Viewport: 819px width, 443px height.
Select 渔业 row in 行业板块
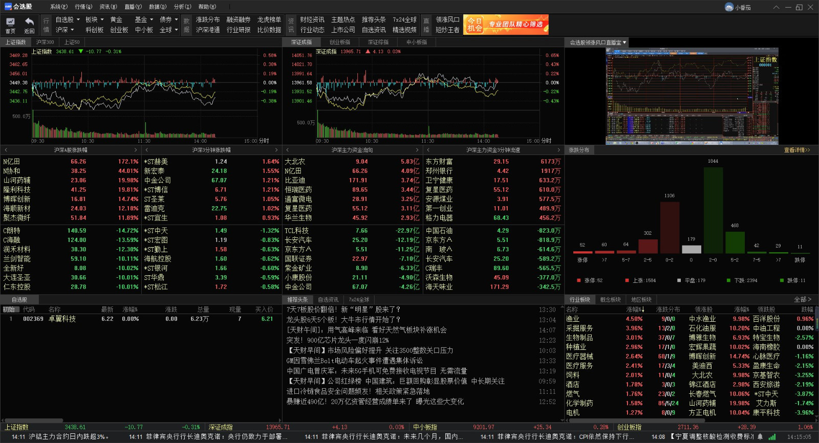click(x=689, y=319)
